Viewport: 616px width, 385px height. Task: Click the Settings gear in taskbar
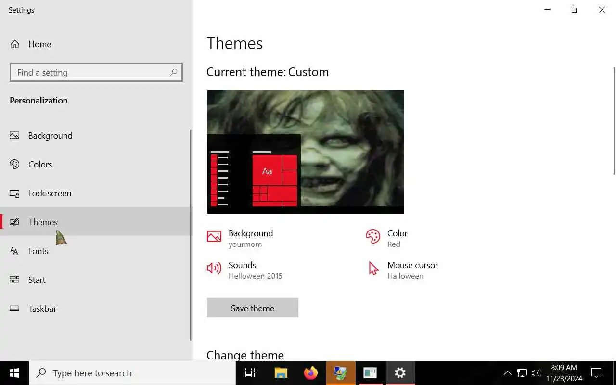(x=400, y=373)
